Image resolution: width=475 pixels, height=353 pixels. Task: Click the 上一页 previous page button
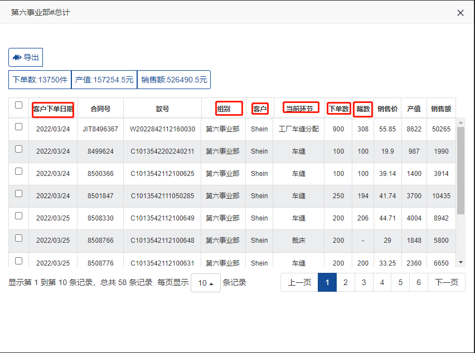299,282
